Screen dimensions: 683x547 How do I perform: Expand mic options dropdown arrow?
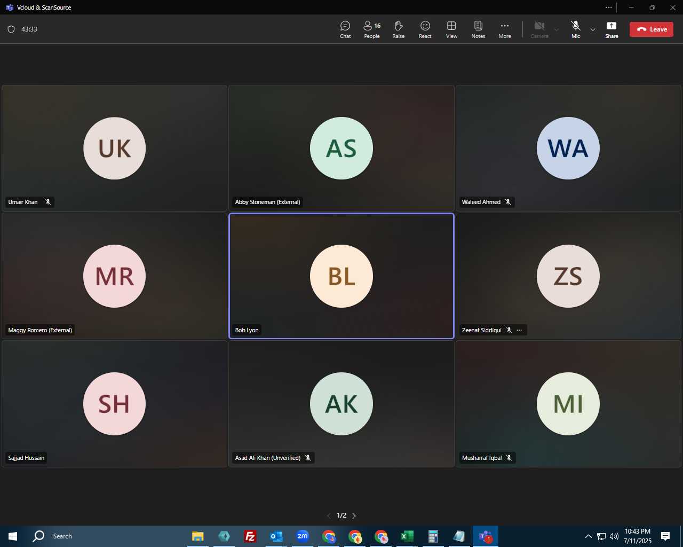pyautogui.click(x=593, y=29)
